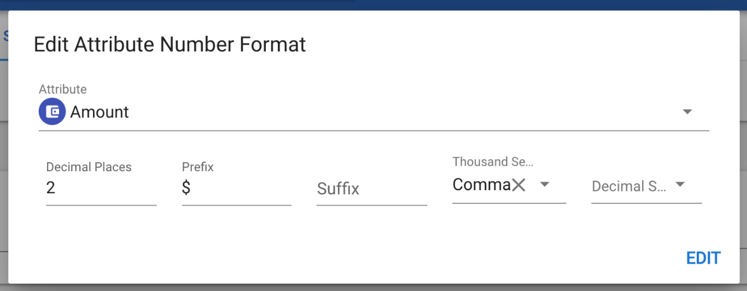Click the Edit Attribute Number Format title
747x291 pixels.
click(169, 45)
